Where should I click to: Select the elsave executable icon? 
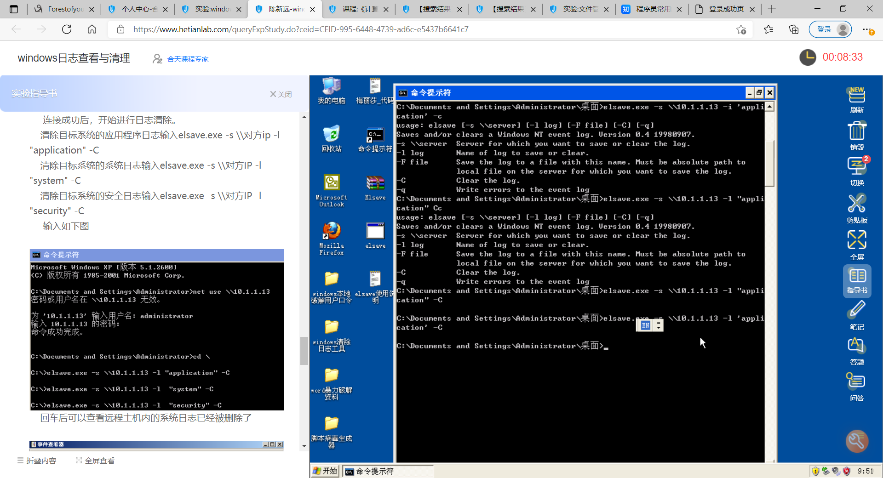[375, 236]
